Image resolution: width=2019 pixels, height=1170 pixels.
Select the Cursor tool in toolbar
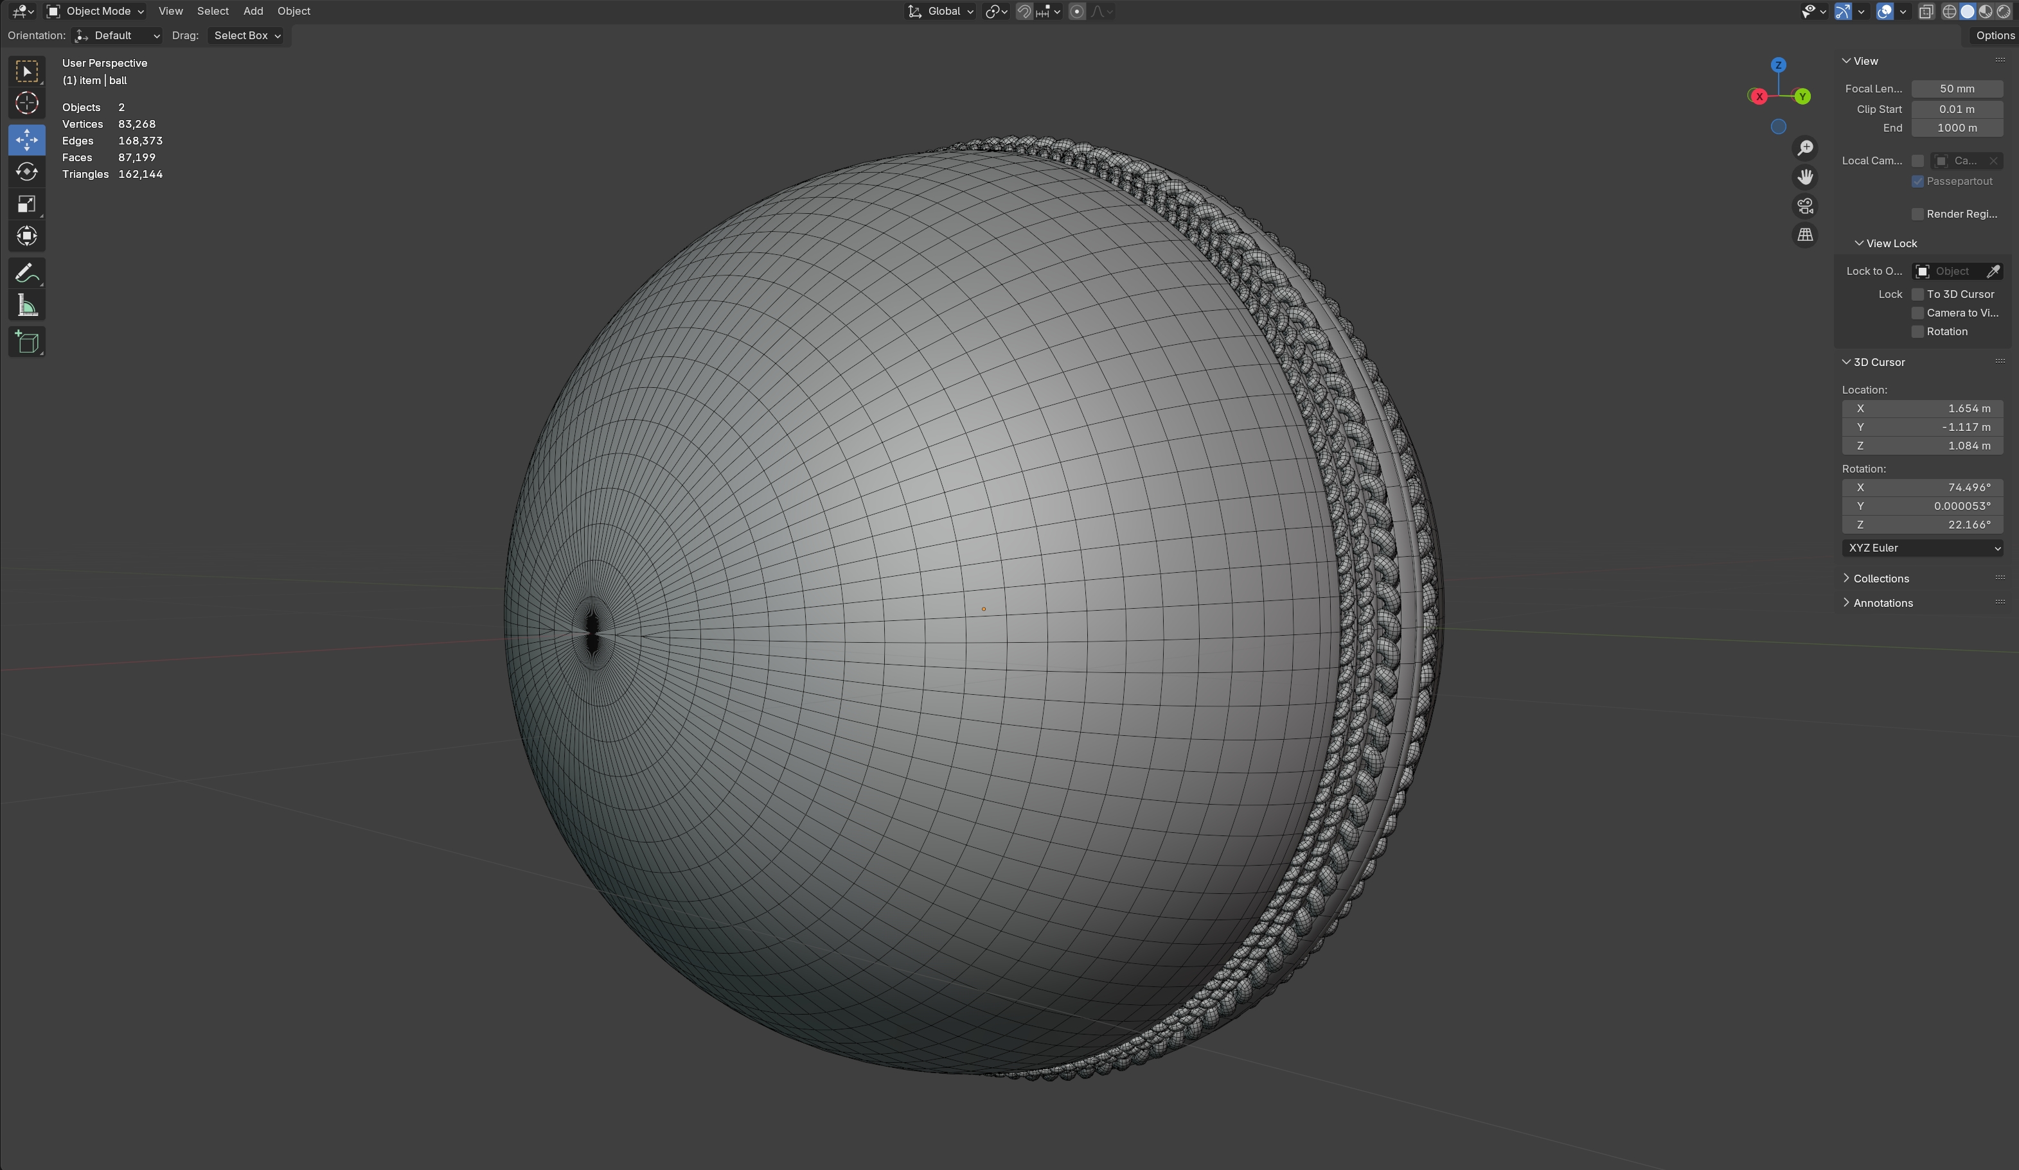pyautogui.click(x=26, y=103)
